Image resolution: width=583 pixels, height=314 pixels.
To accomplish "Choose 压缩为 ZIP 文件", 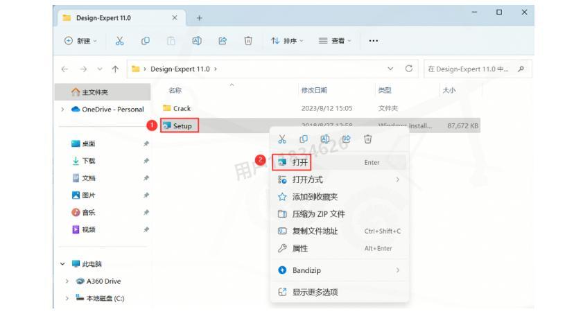I will [339, 214].
